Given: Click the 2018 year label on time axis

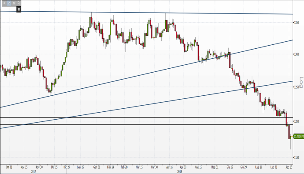Looking at the screenshot, I should [x=179, y=171].
